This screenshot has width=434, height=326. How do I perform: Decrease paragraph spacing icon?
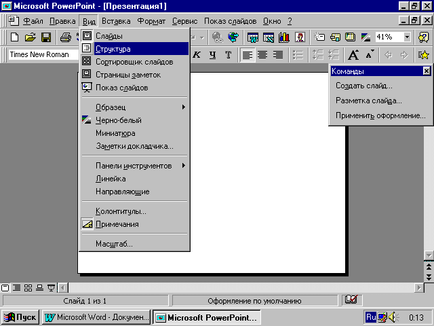click(x=334, y=55)
